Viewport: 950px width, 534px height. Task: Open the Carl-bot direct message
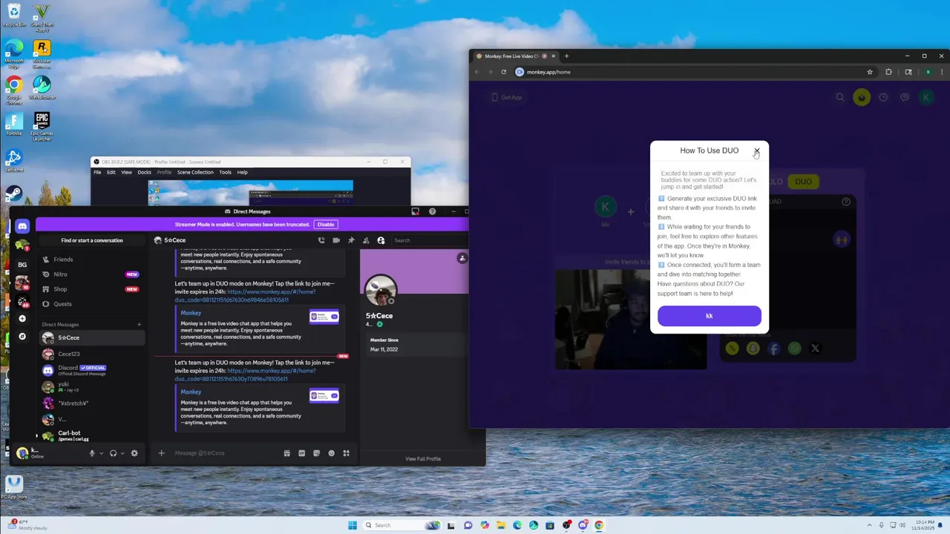click(92, 435)
